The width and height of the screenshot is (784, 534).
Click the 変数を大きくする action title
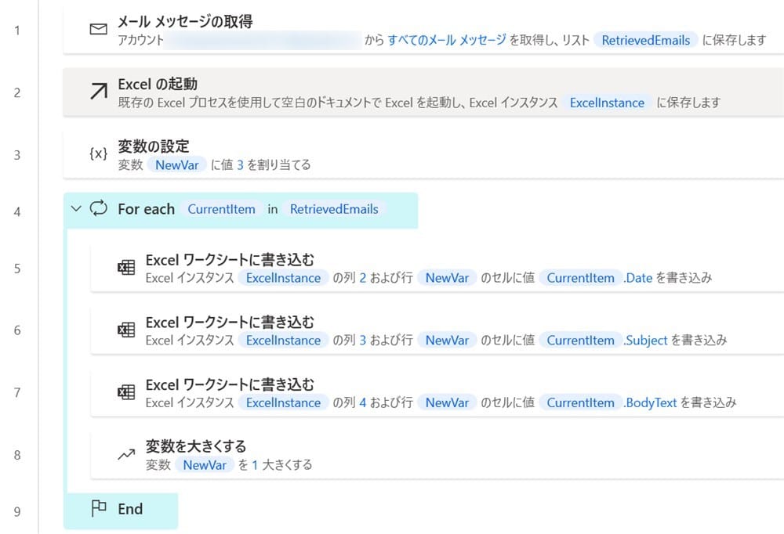point(196,446)
